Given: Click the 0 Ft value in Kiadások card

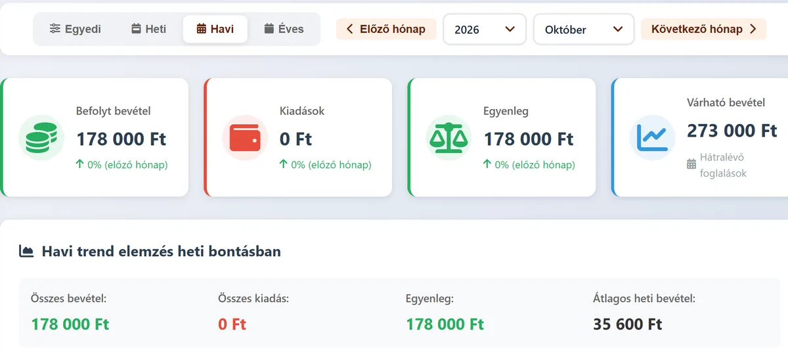Looking at the screenshot, I should (x=295, y=139).
